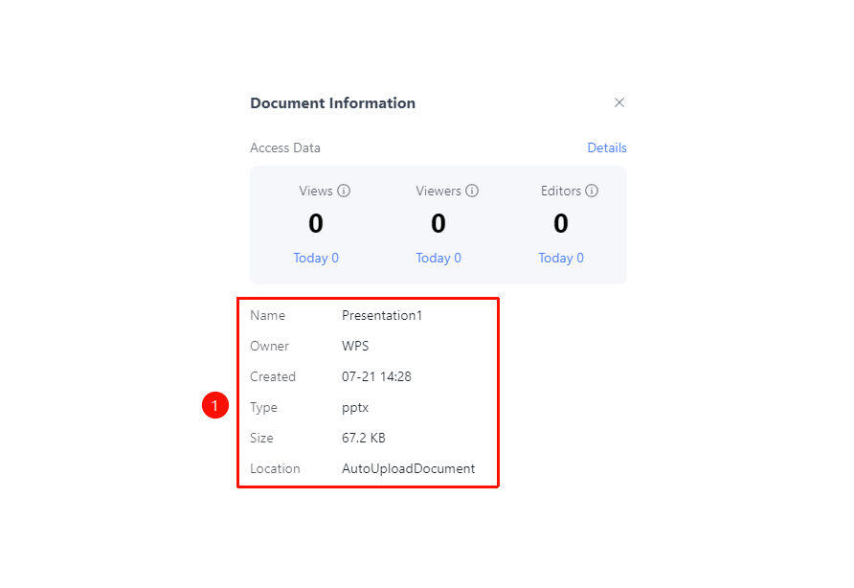Click the file type value pptx
The width and height of the screenshot is (854, 588).
pos(355,408)
